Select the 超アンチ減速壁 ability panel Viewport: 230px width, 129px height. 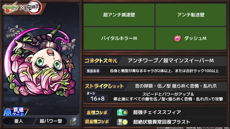[119, 15]
